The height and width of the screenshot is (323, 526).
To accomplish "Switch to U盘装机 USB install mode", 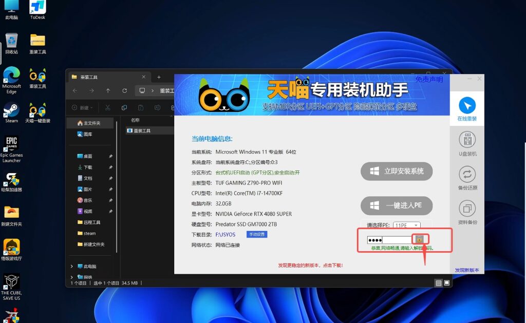I will click(x=467, y=144).
